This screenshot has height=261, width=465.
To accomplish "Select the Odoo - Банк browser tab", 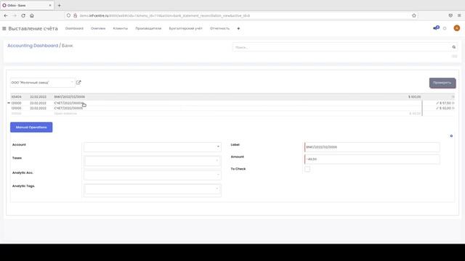I will [28, 5].
